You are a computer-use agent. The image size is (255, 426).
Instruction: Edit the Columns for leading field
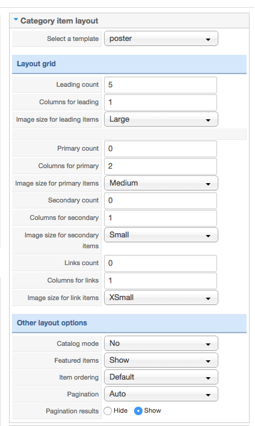click(x=161, y=102)
